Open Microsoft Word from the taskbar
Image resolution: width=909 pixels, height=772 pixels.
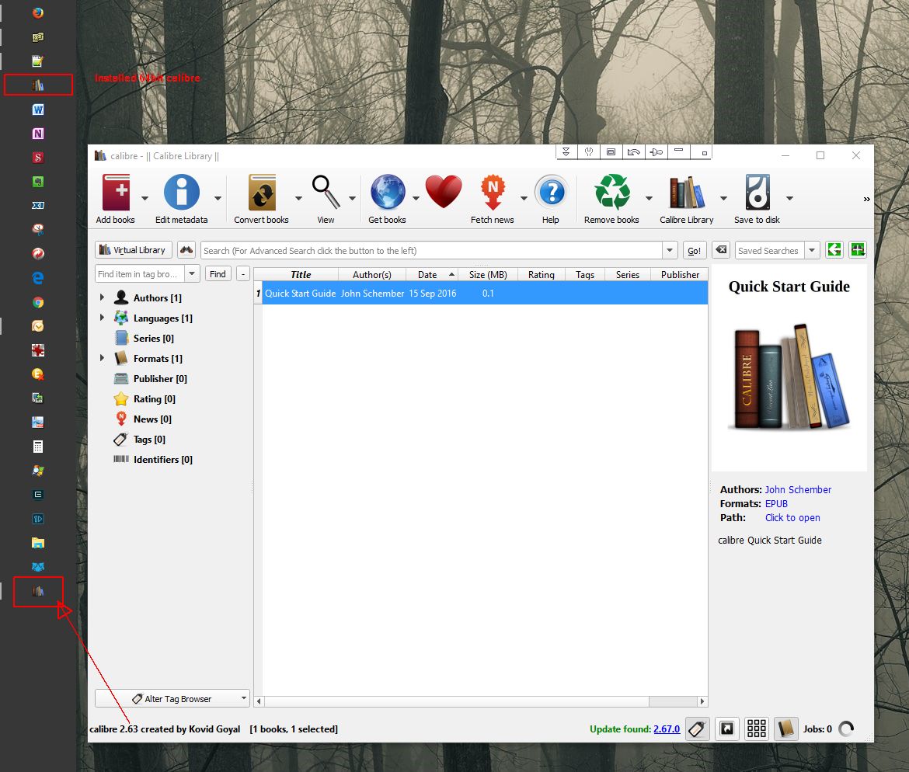(38, 110)
